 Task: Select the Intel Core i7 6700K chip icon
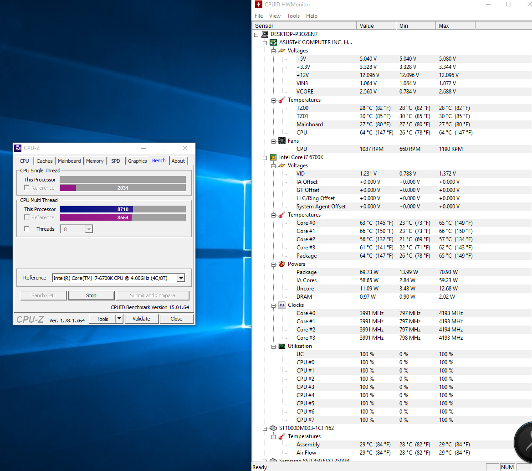(x=273, y=157)
